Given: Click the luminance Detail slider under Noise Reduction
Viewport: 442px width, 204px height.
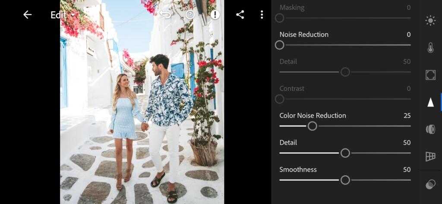Looking at the screenshot, I should [x=345, y=72].
